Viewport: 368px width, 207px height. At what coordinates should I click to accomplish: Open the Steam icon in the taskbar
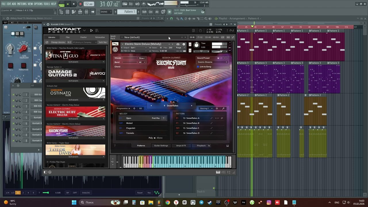[210, 202]
